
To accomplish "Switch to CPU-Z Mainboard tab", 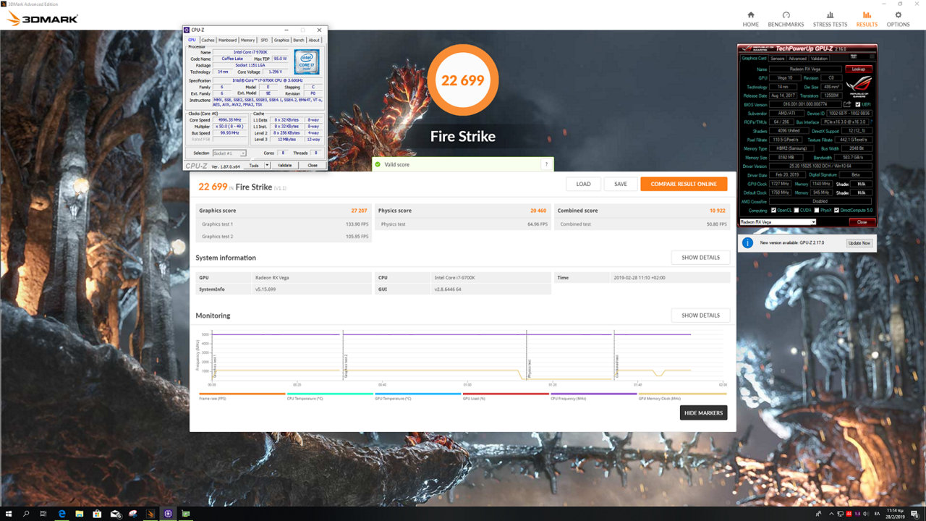I will point(228,41).
